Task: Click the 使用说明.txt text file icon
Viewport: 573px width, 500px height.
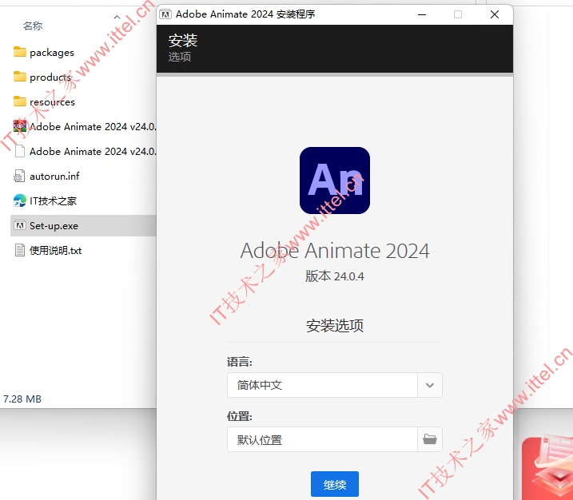Action: coord(20,250)
